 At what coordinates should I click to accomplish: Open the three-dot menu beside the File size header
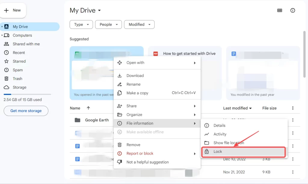pos(293,108)
